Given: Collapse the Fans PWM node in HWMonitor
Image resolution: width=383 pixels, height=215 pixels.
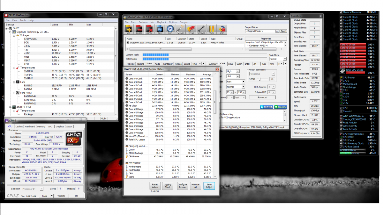Looking at the screenshot, I should pos(14,93).
